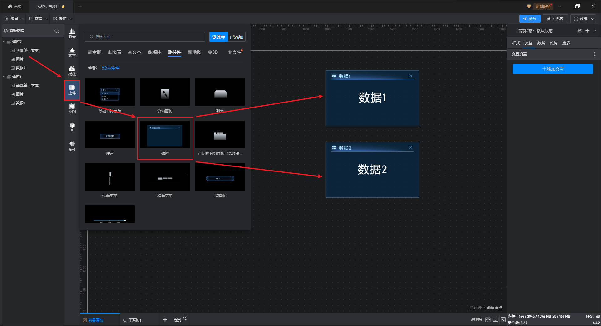Click the 套件 kit sidebar icon

[72, 146]
